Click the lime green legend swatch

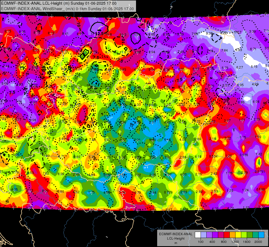(x=244, y=235)
